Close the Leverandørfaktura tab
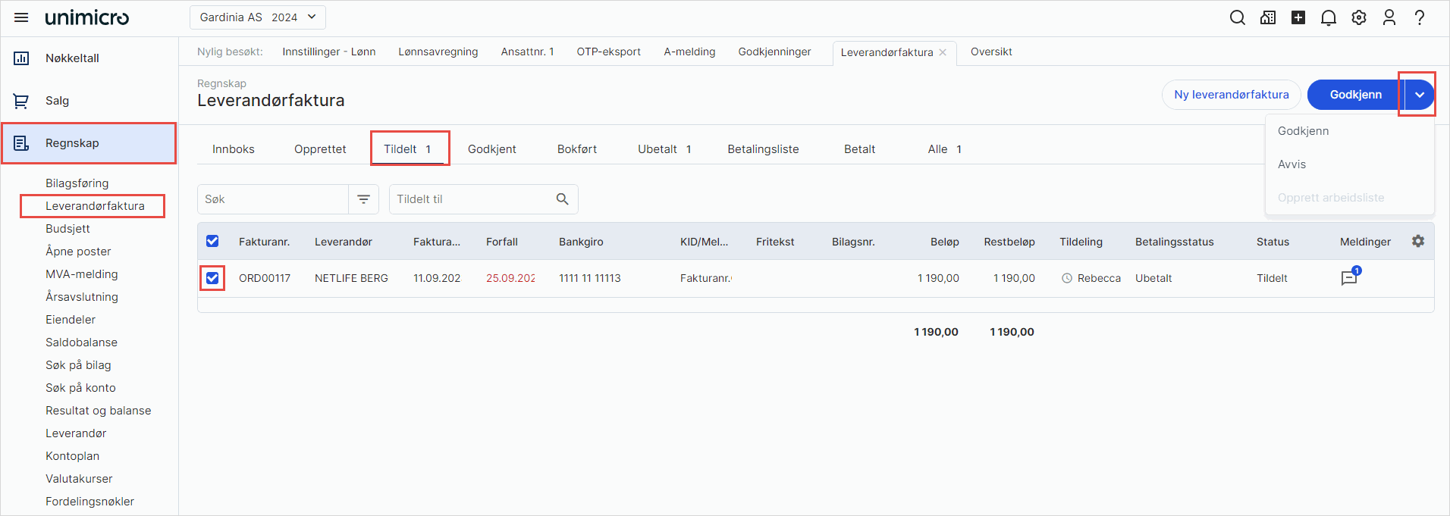 tap(943, 52)
